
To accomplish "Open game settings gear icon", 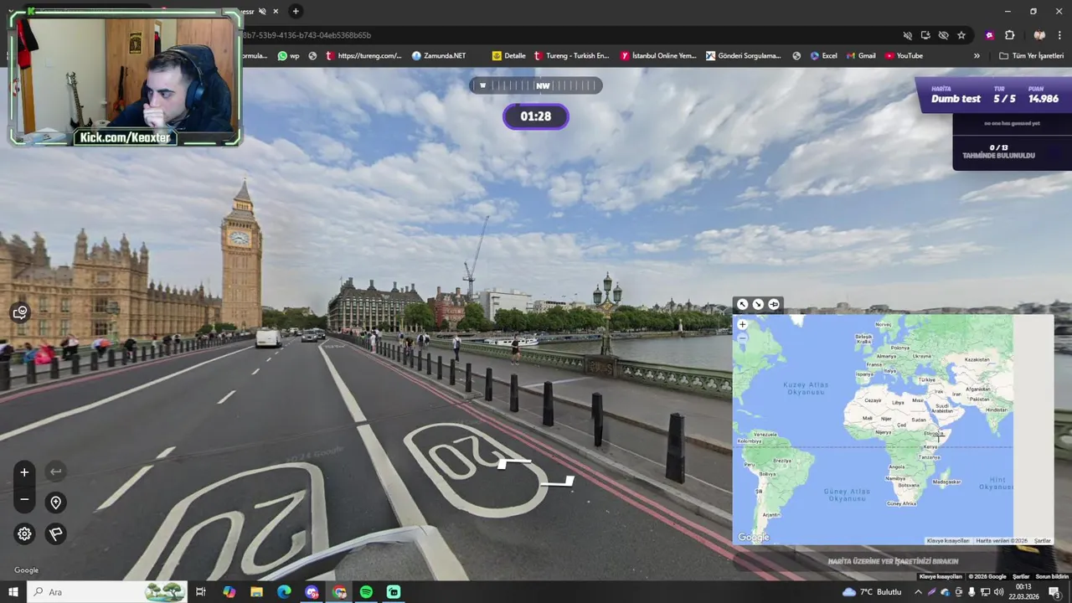I will (x=24, y=533).
